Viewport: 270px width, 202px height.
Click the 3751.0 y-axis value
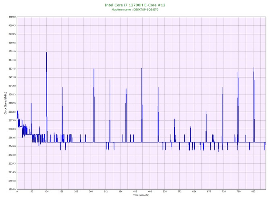(x=12, y=52)
